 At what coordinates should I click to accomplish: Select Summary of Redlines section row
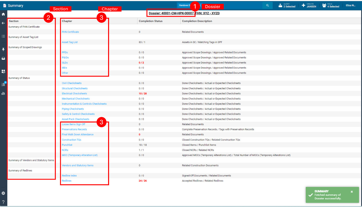[21, 171]
